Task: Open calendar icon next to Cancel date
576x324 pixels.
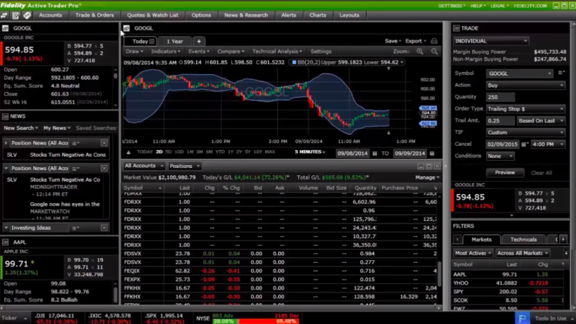Action: tap(524, 144)
